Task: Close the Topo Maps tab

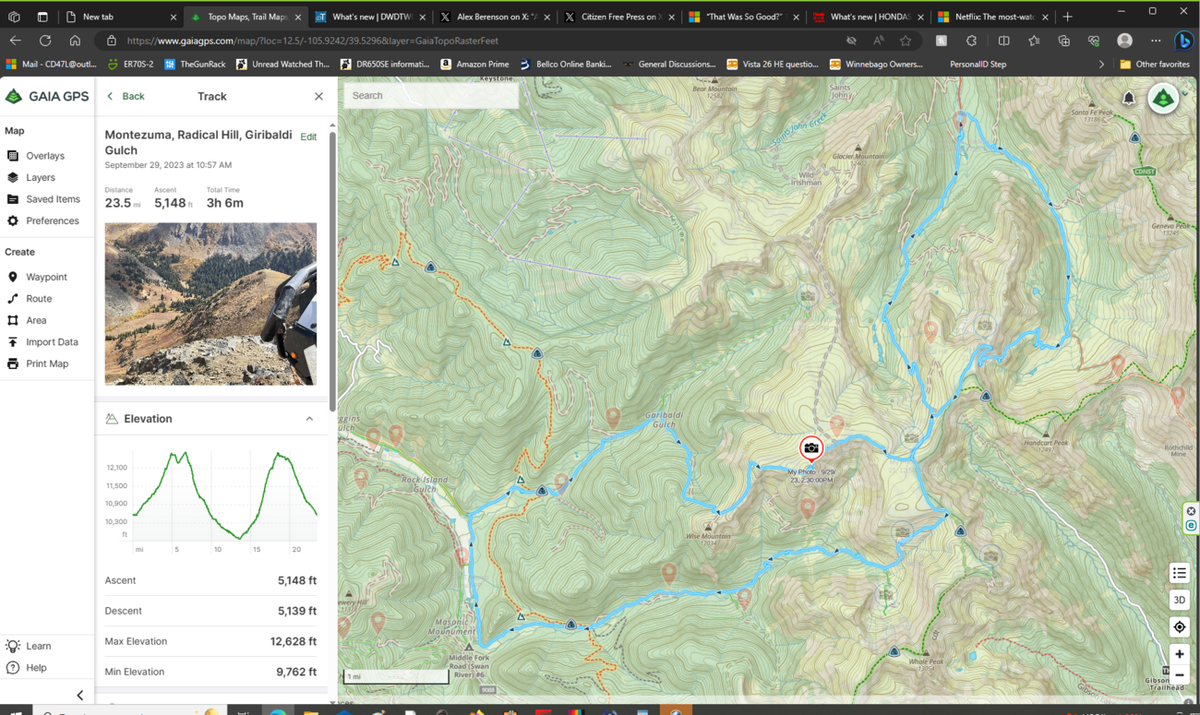Action: tap(298, 17)
